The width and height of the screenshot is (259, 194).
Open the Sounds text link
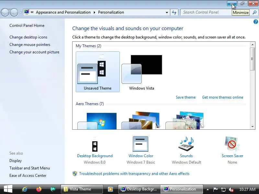point(186,156)
